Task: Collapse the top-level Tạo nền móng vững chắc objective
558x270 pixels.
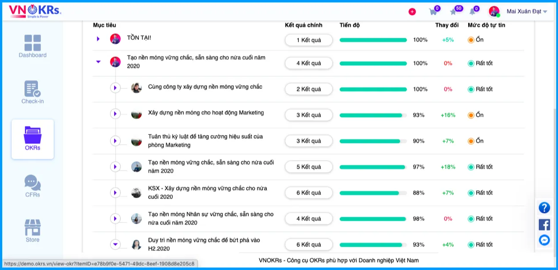Action: tap(98, 62)
